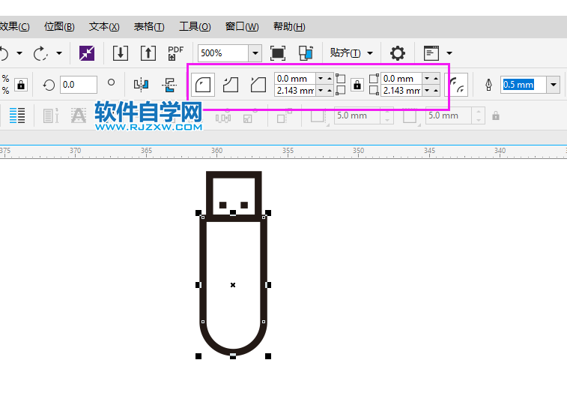The width and height of the screenshot is (567, 420).
Task: Open the Options gear icon
Action: [398, 53]
